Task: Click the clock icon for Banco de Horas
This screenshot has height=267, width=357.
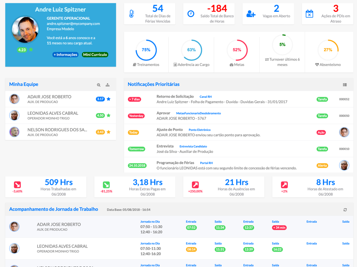Action: point(191,14)
